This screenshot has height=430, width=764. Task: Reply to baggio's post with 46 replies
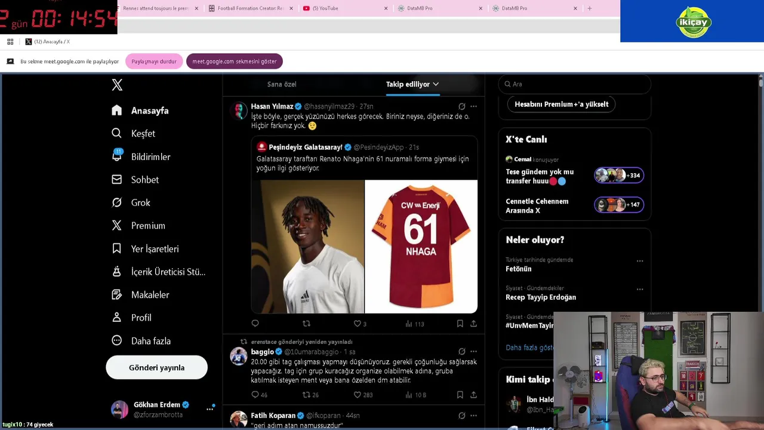pos(260,395)
